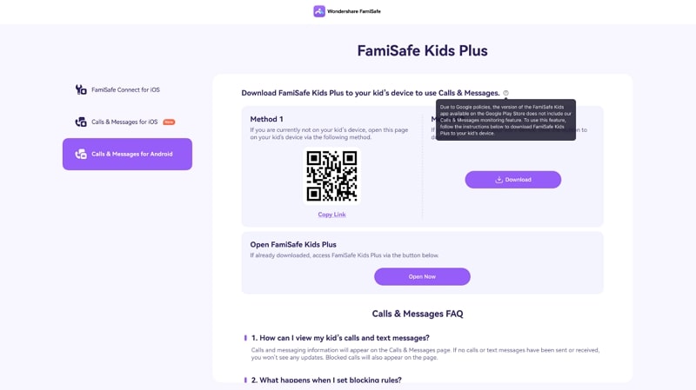Click the download arrow icon inside Download button
The width and height of the screenshot is (696, 390).
click(x=499, y=180)
